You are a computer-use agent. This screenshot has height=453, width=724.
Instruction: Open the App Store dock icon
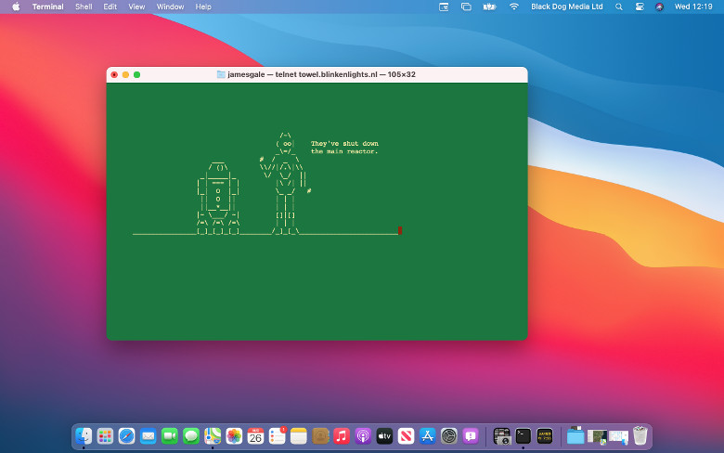pyautogui.click(x=428, y=435)
